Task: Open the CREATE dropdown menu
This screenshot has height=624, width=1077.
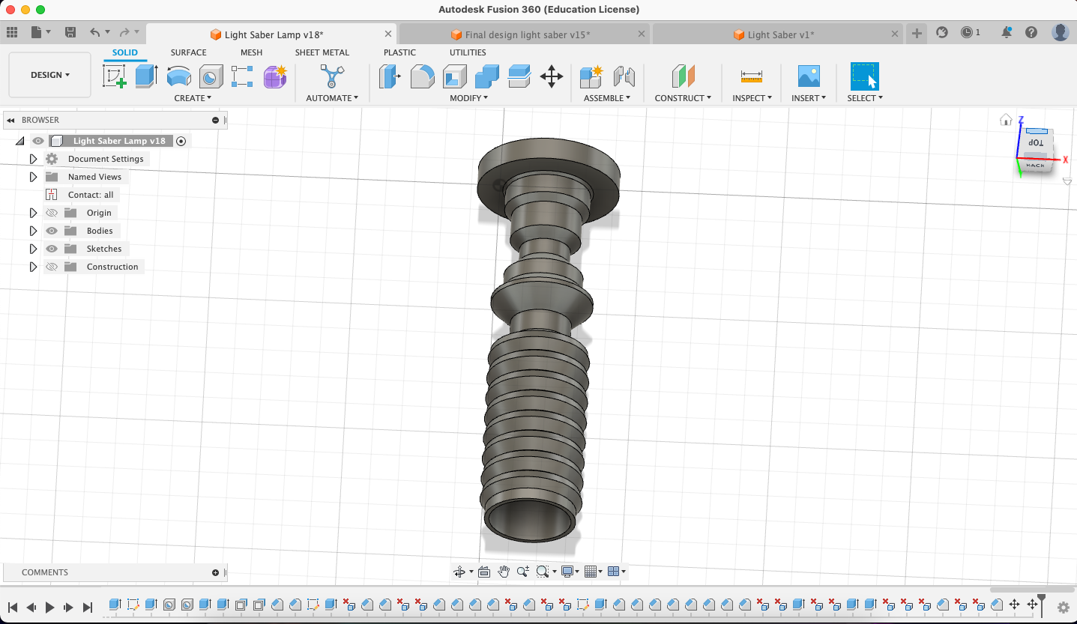Action: [193, 98]
